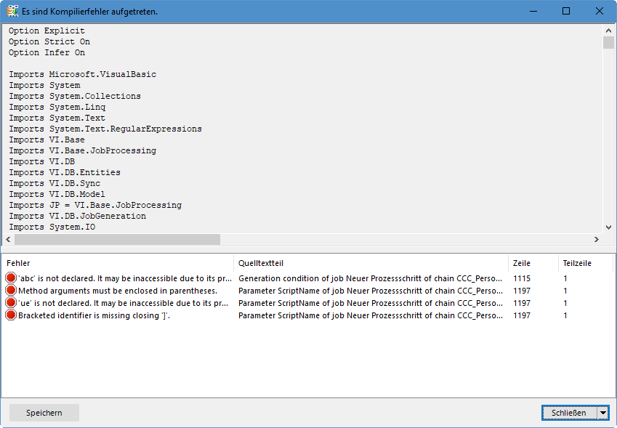Click the horizontal scrollbar right arrow
This screenshot has width=617, height=428.
pos(597,239)
